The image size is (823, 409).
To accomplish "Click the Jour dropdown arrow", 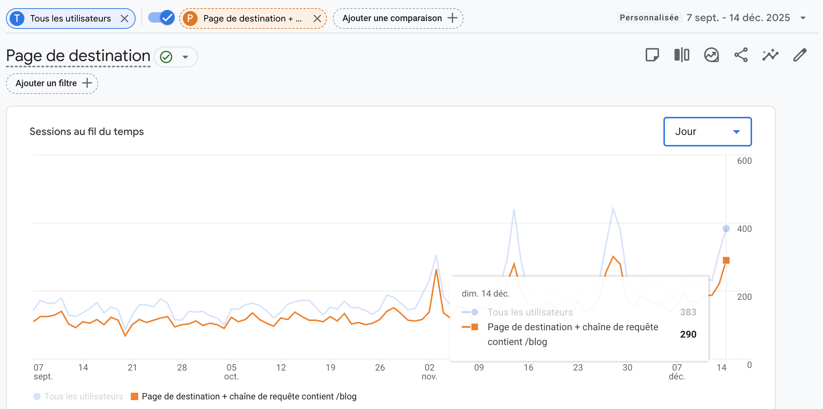I will 736,132.
